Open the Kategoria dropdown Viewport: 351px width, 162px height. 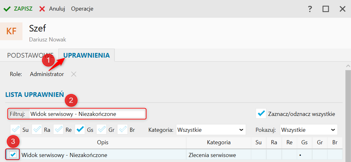click(211, 130)
